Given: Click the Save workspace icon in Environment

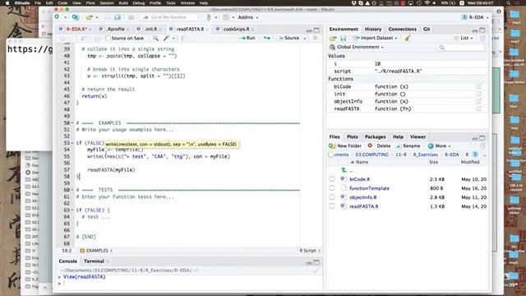Looking at the screenshot, I should 344,39.
